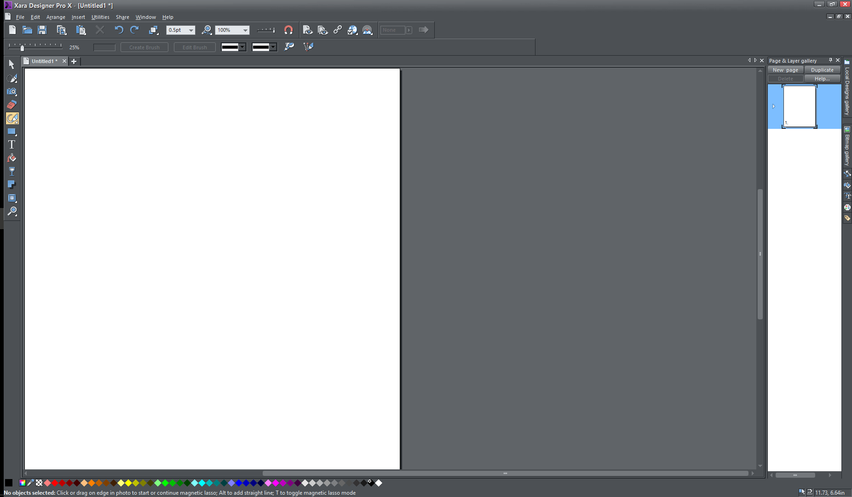Viewport: 852px width, 497px height.
Task: Click the Undo arrow
Action: click(x=119, y=29)
